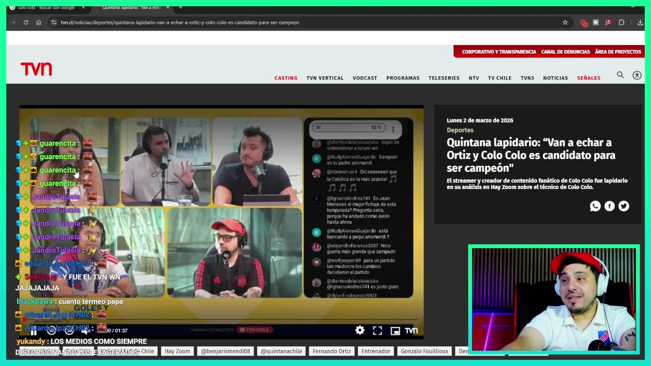The width and height of the screenshot is (651, 366).
Task: Open the TVN search magnifier icon
Action: point(620,75)
